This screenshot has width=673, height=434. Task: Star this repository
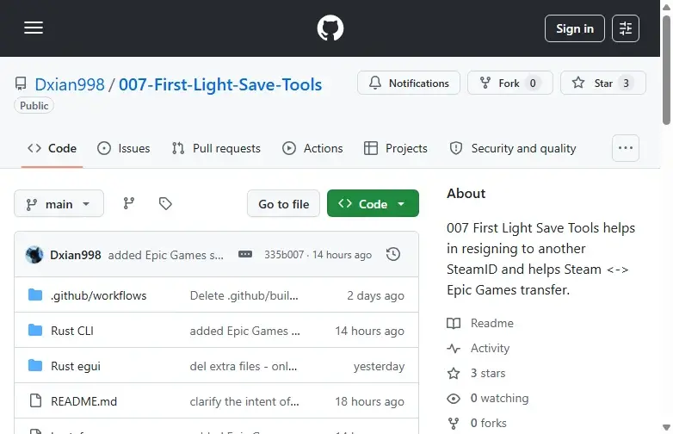tap(603, 83)
